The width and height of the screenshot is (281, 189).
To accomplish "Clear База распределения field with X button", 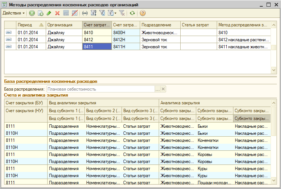I will coord(163,89).
